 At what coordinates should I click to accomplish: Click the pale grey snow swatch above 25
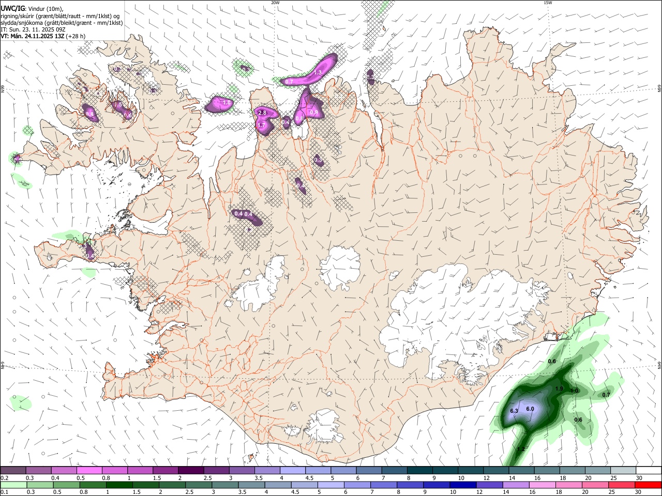coord(623,471)
